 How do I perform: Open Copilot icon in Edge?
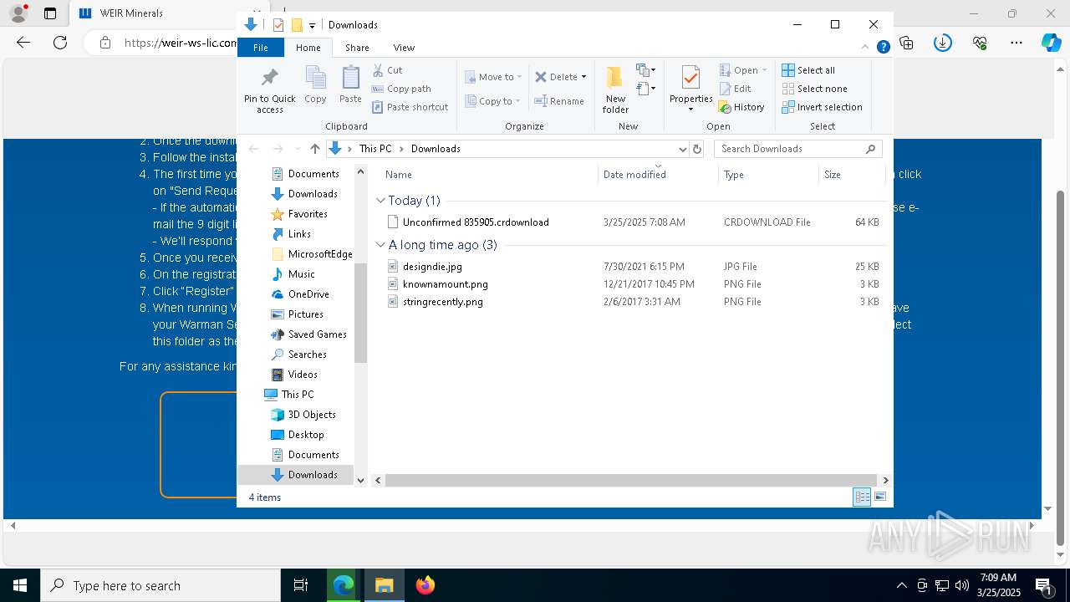(1051, 43)
